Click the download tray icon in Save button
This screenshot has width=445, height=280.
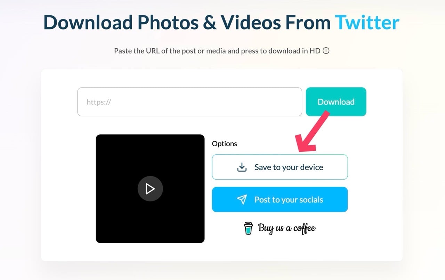[x=242, y=167]
